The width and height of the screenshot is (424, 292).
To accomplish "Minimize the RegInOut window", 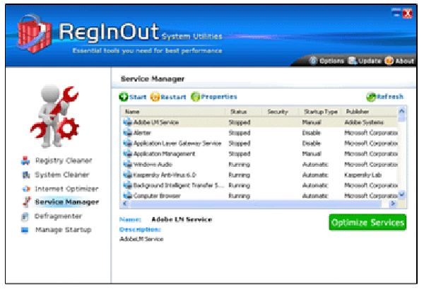I will pyautogui.click(x=396, y=13).
